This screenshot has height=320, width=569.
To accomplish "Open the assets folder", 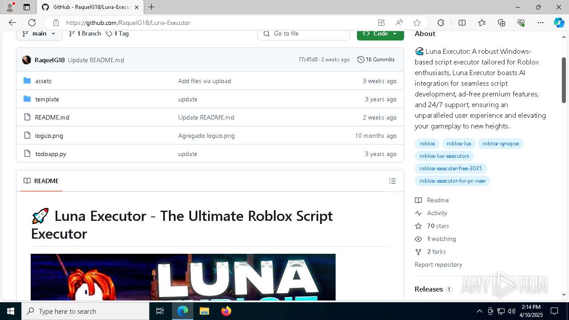I will click(x=43, y=81).
